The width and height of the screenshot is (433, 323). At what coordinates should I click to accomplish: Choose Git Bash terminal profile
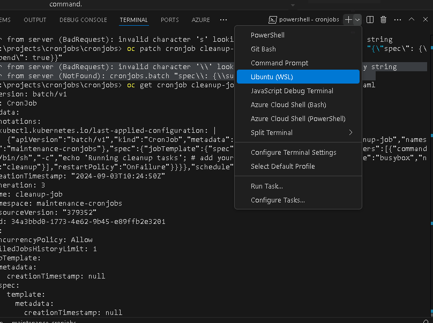(x=298, y=49)
